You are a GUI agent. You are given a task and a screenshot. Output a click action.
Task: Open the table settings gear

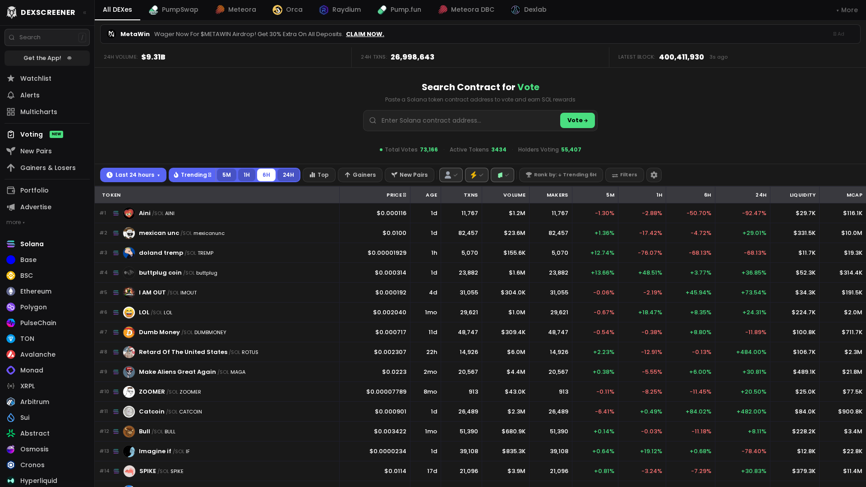pyautogui.click(x=654, y=175)
